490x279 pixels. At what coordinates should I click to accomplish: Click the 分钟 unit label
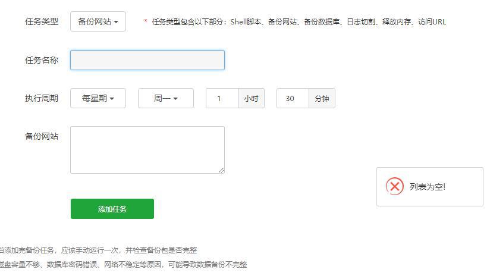coord(322,98)
